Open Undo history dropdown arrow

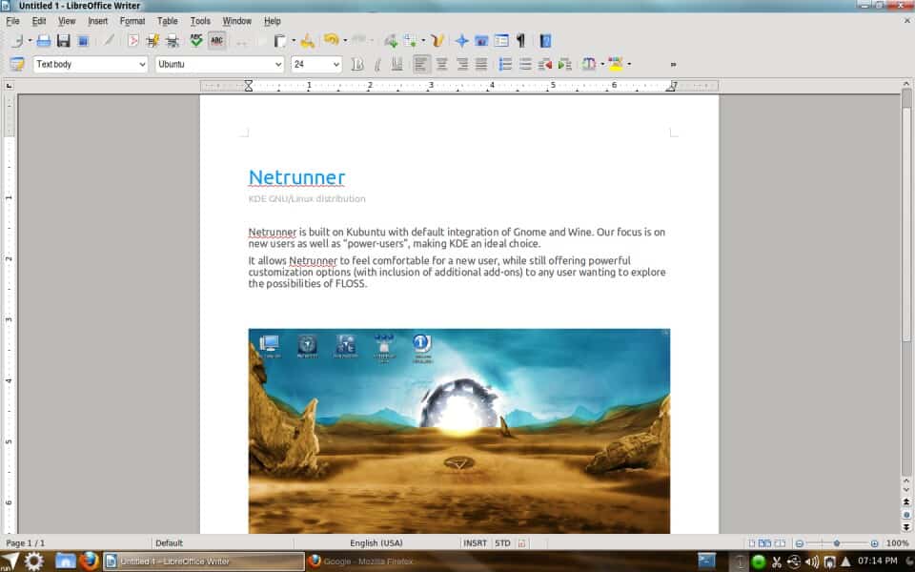345,41
